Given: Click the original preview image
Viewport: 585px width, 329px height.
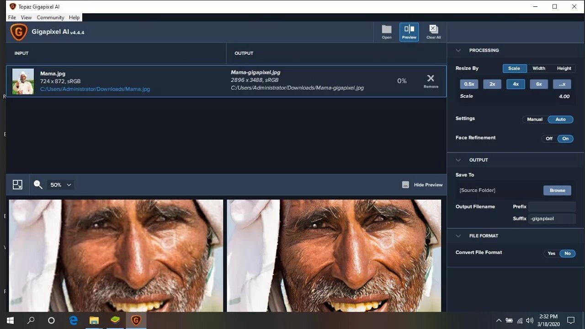Looking at the screenshot, I should tap(116, 256).
